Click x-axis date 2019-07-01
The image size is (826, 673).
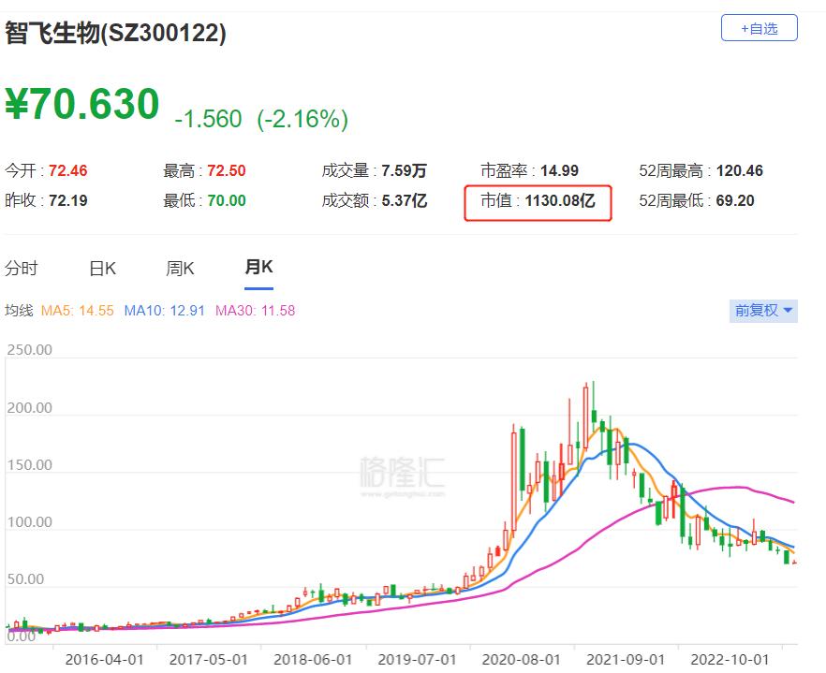coord(418,660)
